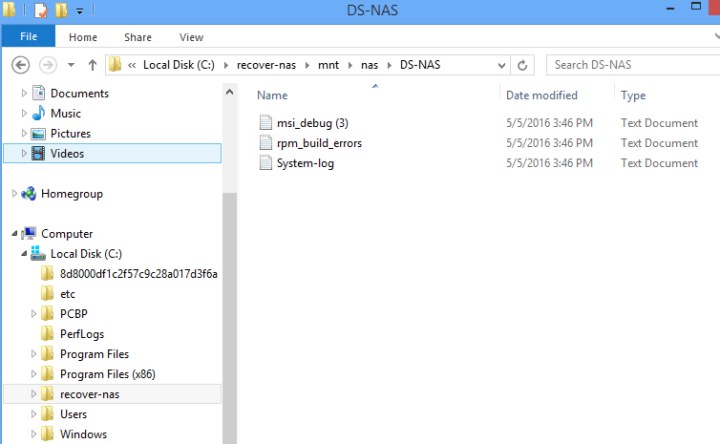
Task: Expand the Program Files (x86) node
Action: tap(33, 374)
